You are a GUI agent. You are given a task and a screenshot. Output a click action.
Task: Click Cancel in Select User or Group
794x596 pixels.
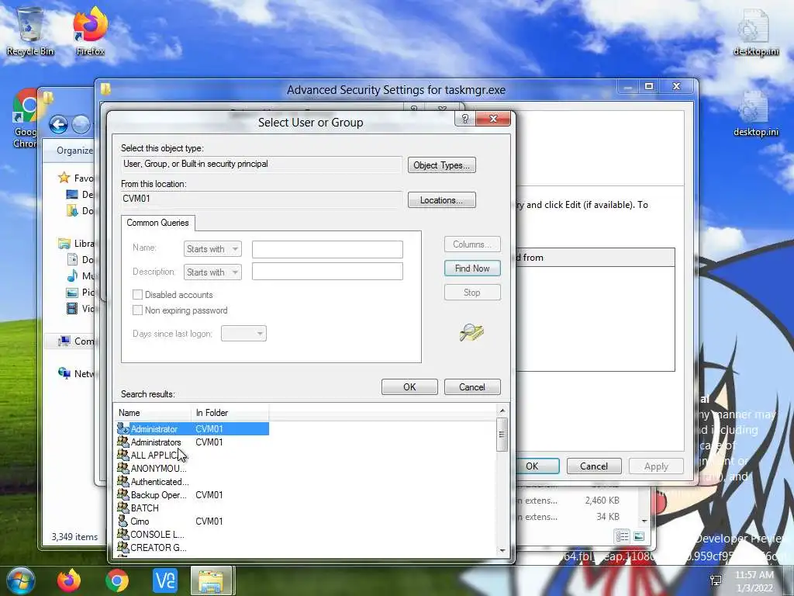point(472,386)
